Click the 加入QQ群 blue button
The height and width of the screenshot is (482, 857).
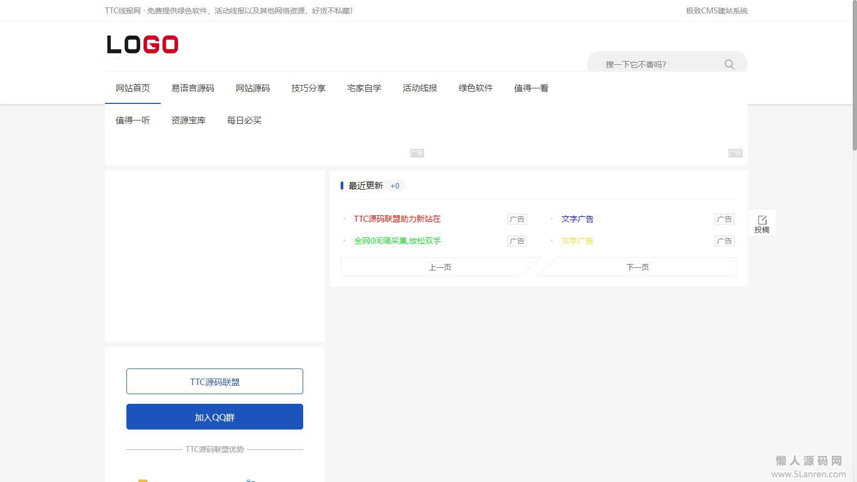[215, 417]
